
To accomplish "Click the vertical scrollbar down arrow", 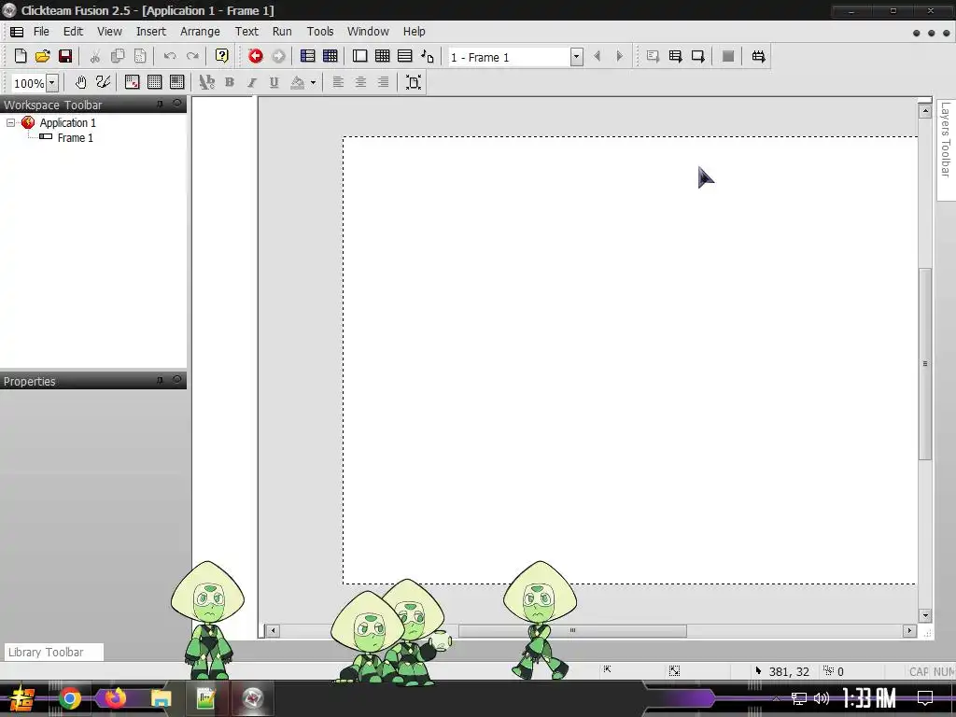I will click(925, 616).
